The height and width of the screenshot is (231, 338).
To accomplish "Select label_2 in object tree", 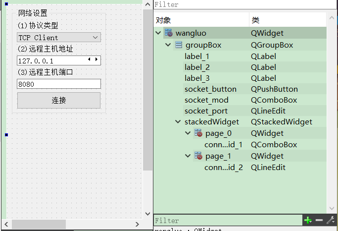I will click(x=197, y=67).
